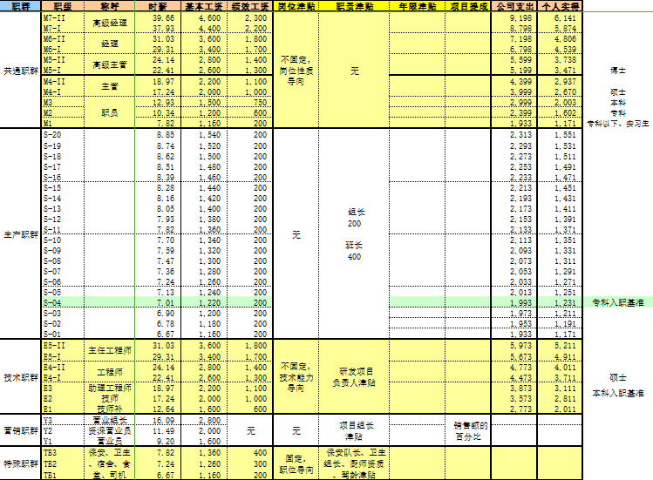Screen dimensions: 653x480
Task: Select the 共通职群 merged cell
Action: [19, 69]
